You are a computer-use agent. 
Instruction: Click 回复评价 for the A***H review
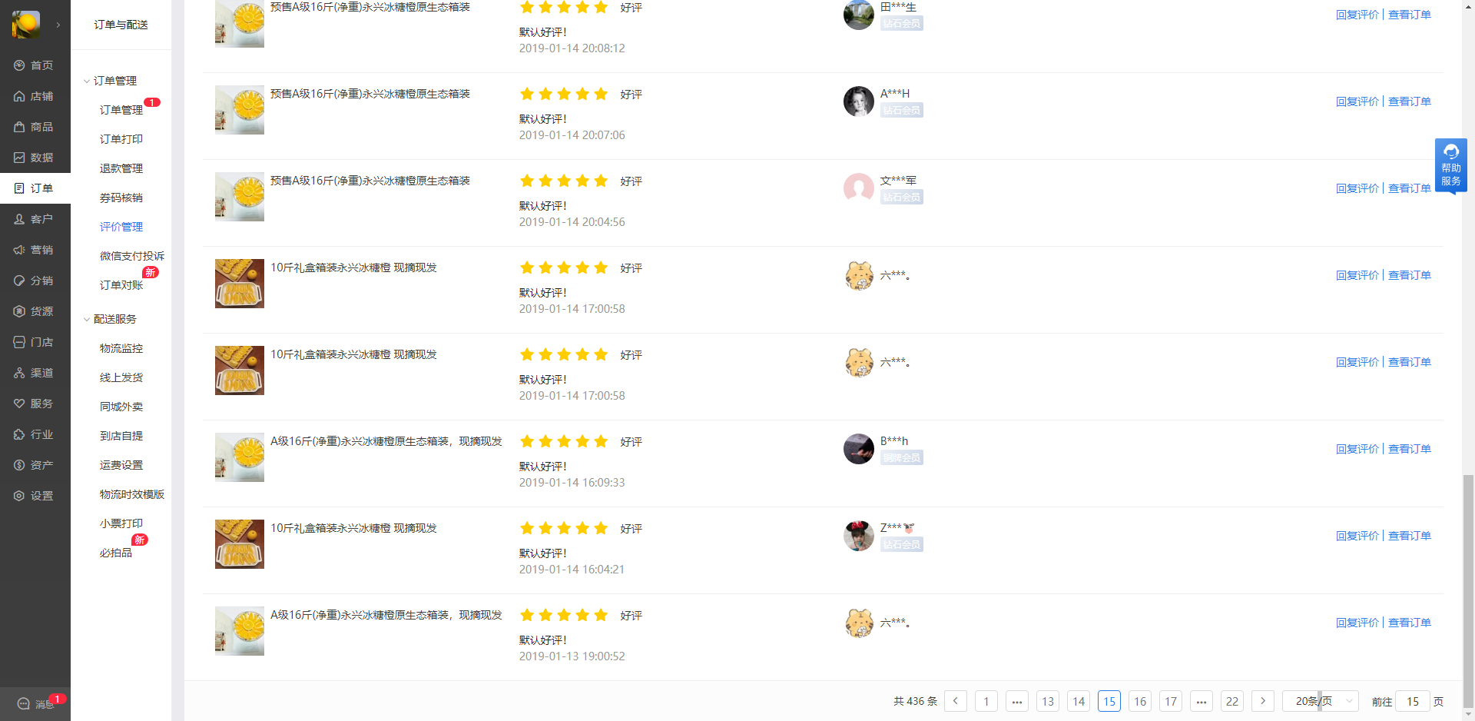pyautogui.click(x=1357, y=101)
